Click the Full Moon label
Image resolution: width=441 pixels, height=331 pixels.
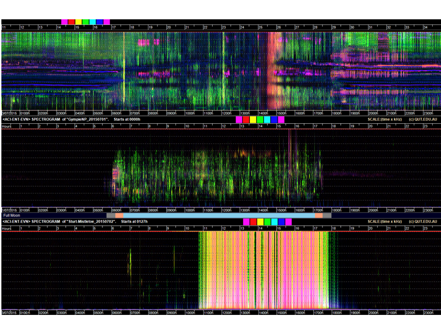tap(12, 215)
